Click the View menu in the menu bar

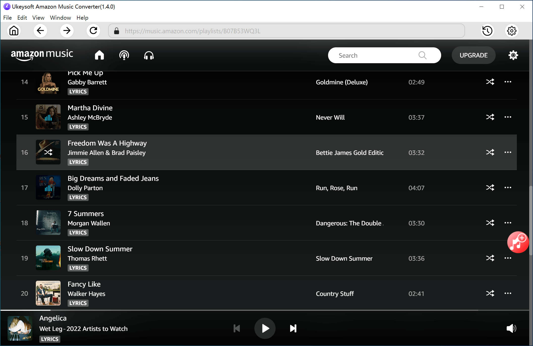(x=37, y=17)
